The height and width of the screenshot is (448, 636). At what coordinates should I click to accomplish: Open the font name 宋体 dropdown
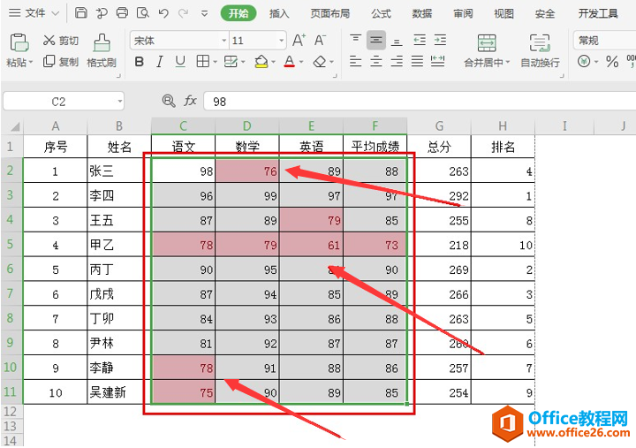(x=223, y=41)
